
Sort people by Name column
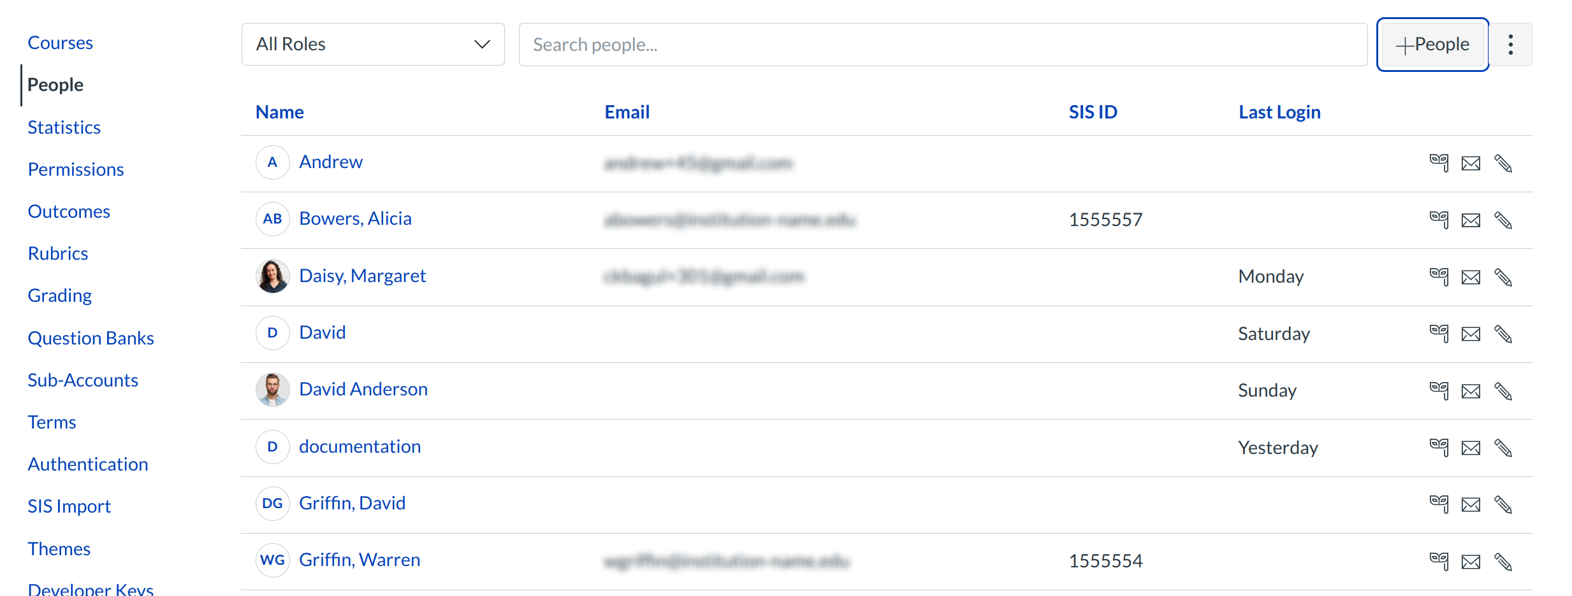pyautogui.click(x=279, y=112)
